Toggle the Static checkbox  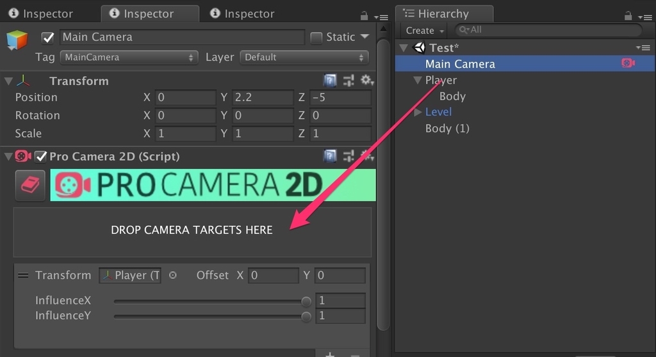316,38
